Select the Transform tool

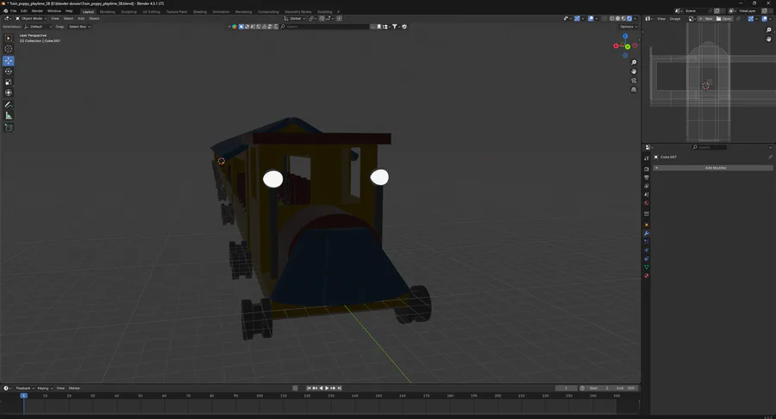pyautogui.click(x=9, y=93)
